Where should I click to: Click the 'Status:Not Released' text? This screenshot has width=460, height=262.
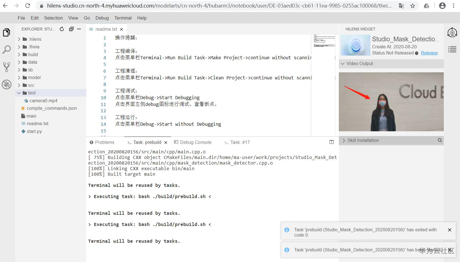tap(393, 53)
